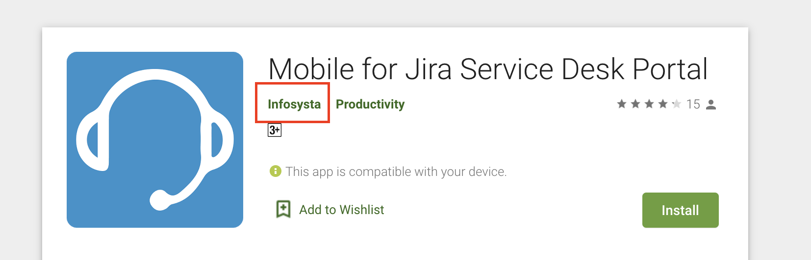Screen dimensions: 811x260
Task: Click the second rating star
Action: pos(635,104)
